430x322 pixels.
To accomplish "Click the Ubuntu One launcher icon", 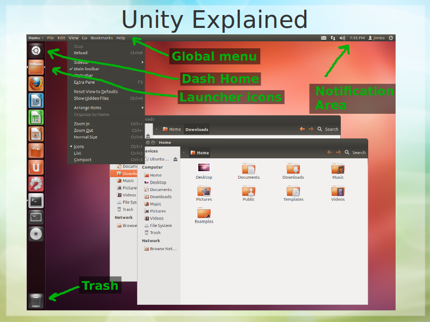I will (36, 167).
